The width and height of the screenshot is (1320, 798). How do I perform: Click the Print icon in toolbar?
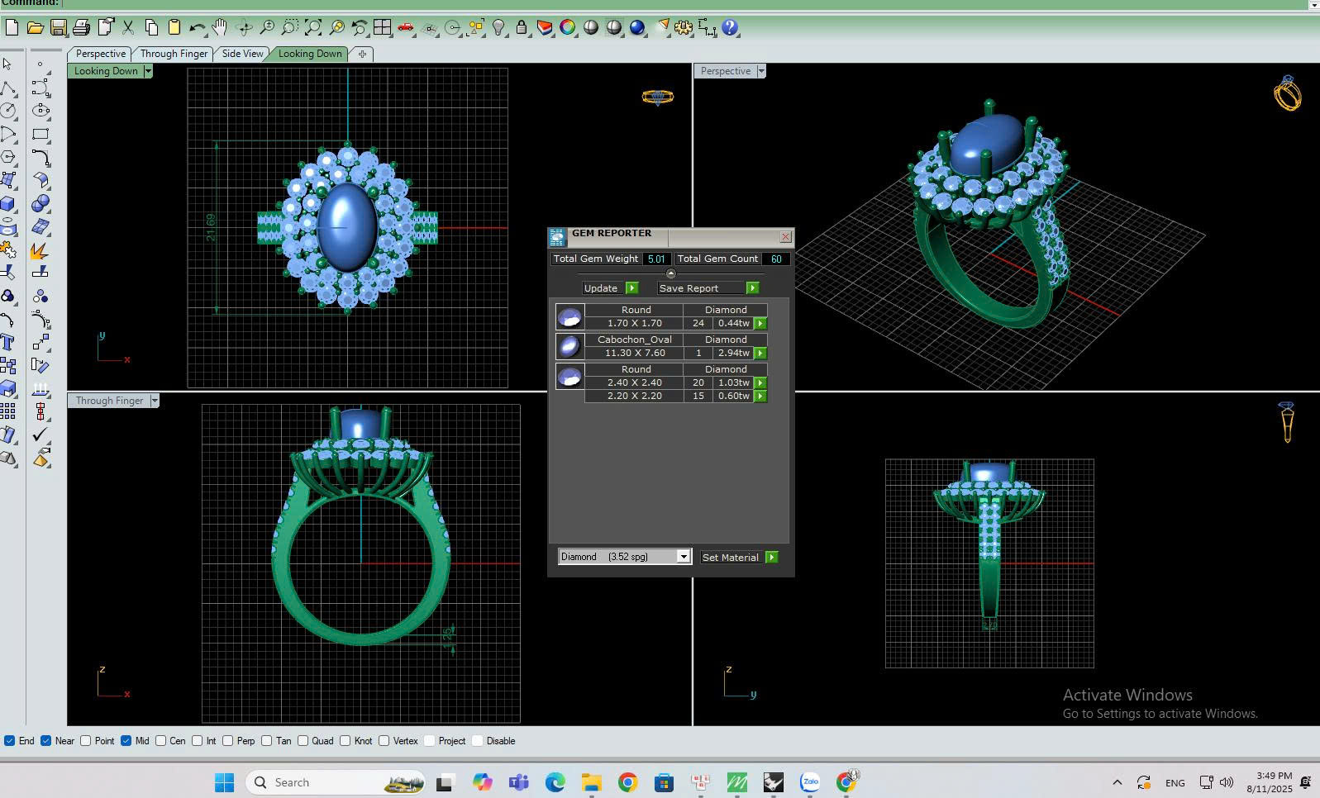[81, 28]
